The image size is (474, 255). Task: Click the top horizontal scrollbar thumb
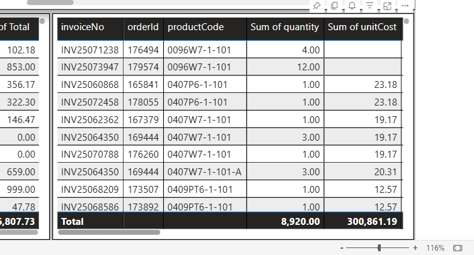coord(50,3)
